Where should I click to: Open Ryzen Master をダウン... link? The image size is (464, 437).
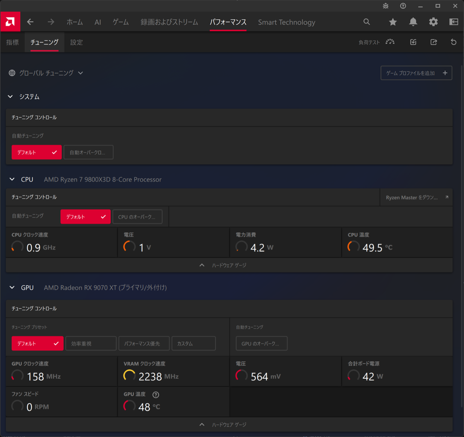tap(416, 197)
